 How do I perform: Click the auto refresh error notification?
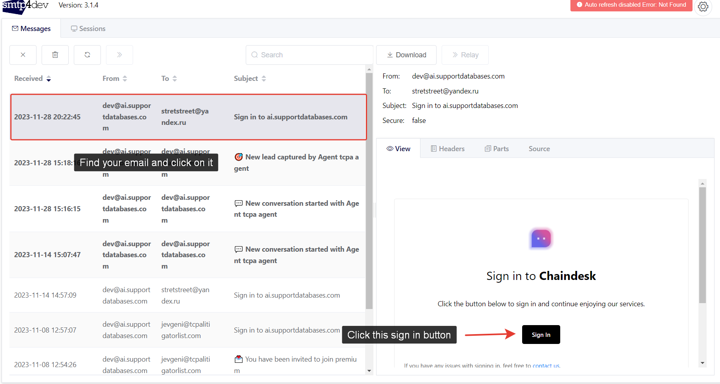[631, 5]
